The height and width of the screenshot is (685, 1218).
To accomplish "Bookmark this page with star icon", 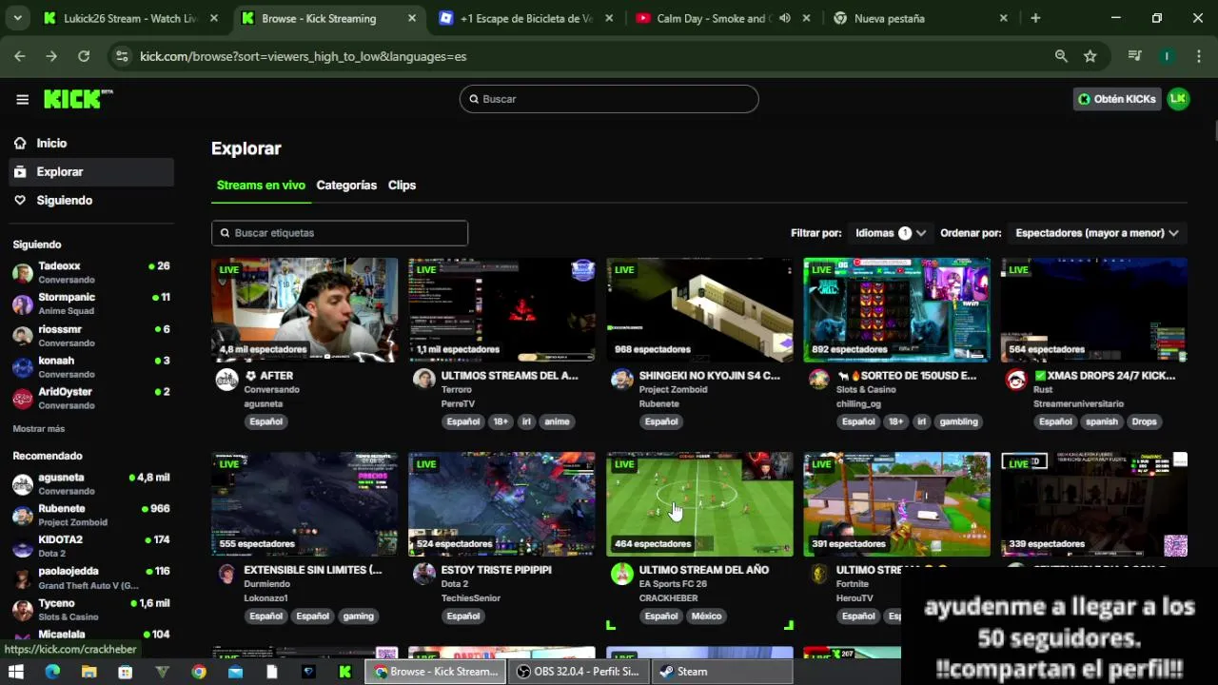I will pos(1090,56).
